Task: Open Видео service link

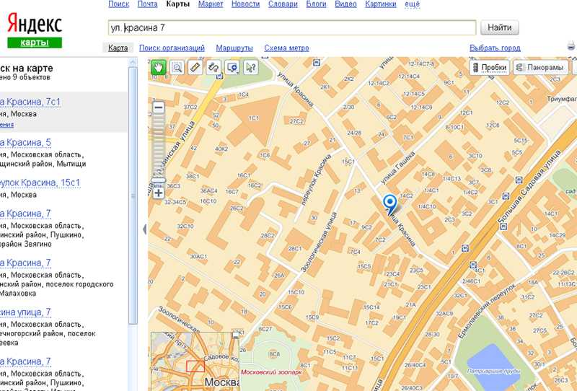Action: pyautogui.click(x=345, y=4)
